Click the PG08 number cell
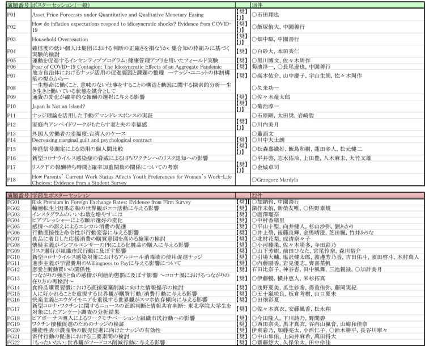425x346 pixels. coord(19,245)
